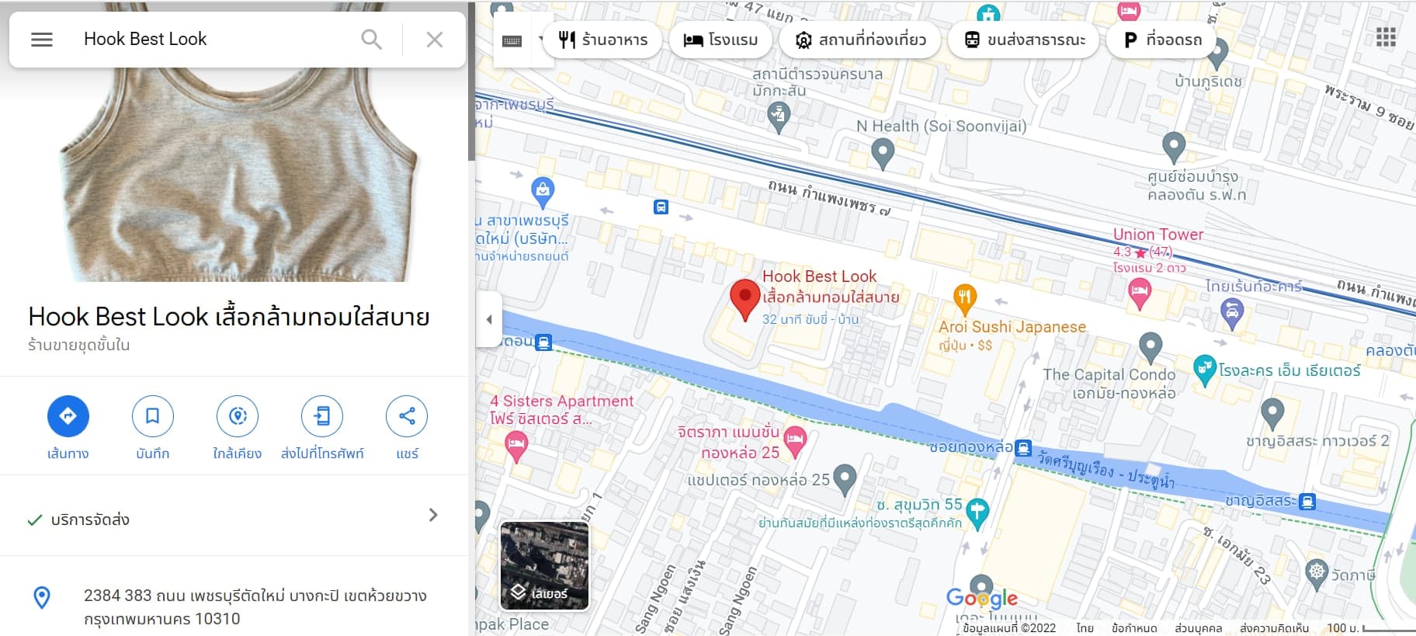Select the ที่จอดรถ parking filter chip
This screenshot has height=636, width=1416.
pyautogui.click(x=1162, y=40)
